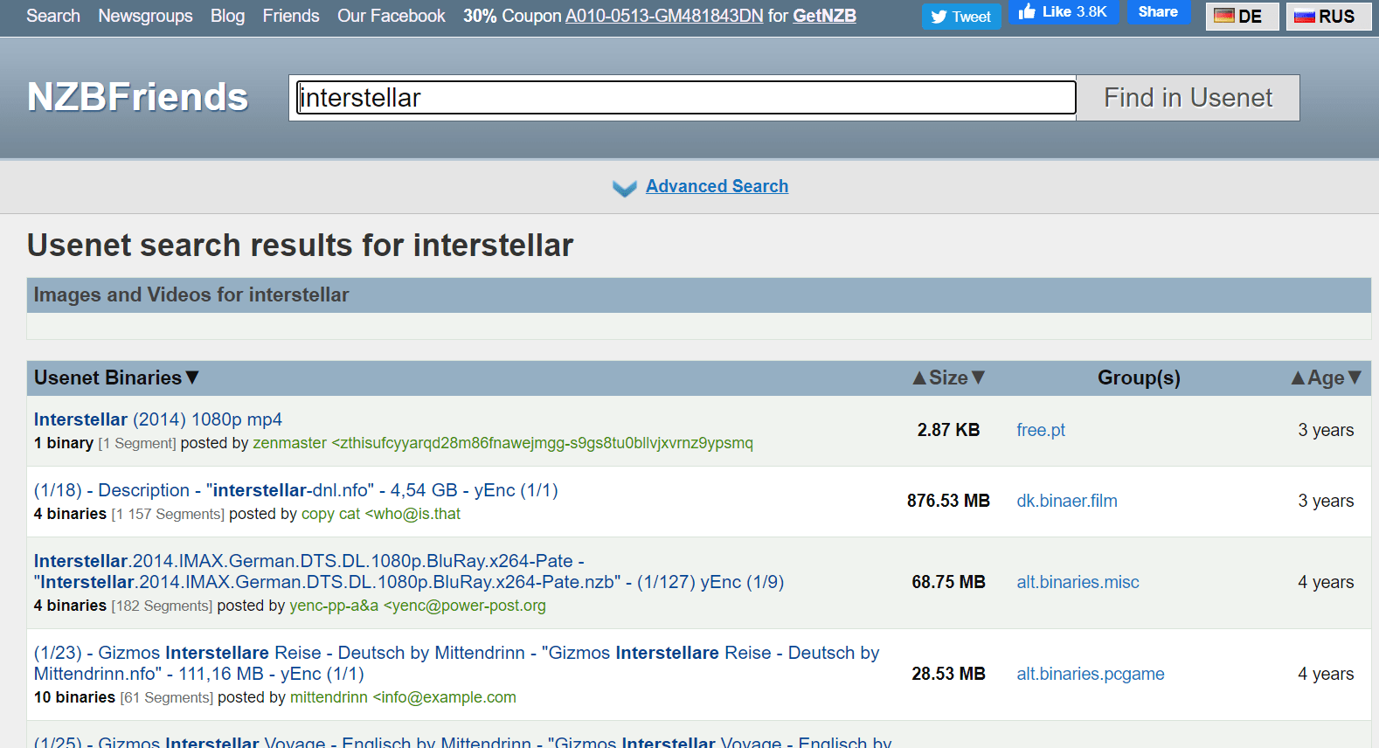
Task: Open the Advanced Search link
Action: tap(717, 186)
